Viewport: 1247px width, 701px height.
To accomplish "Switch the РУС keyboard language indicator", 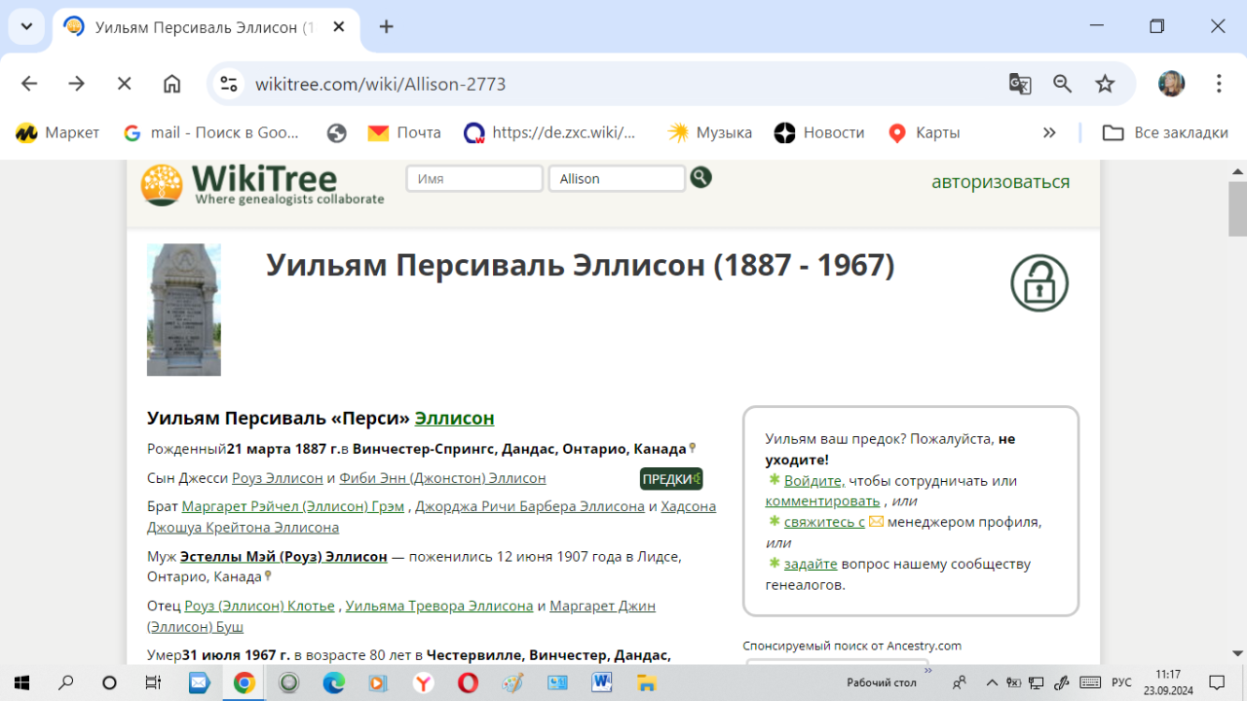I will coord(1121,683).
